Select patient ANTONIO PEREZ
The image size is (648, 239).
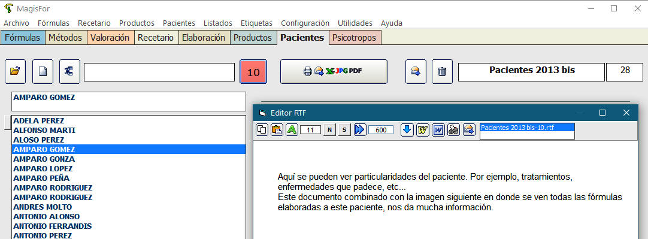click(x=129, y=235)
